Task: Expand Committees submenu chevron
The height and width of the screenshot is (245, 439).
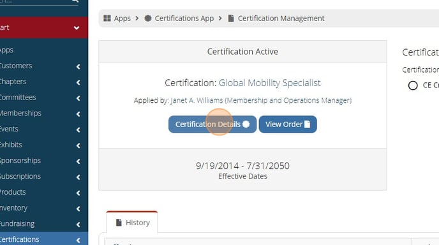Action: coord(78,98)
